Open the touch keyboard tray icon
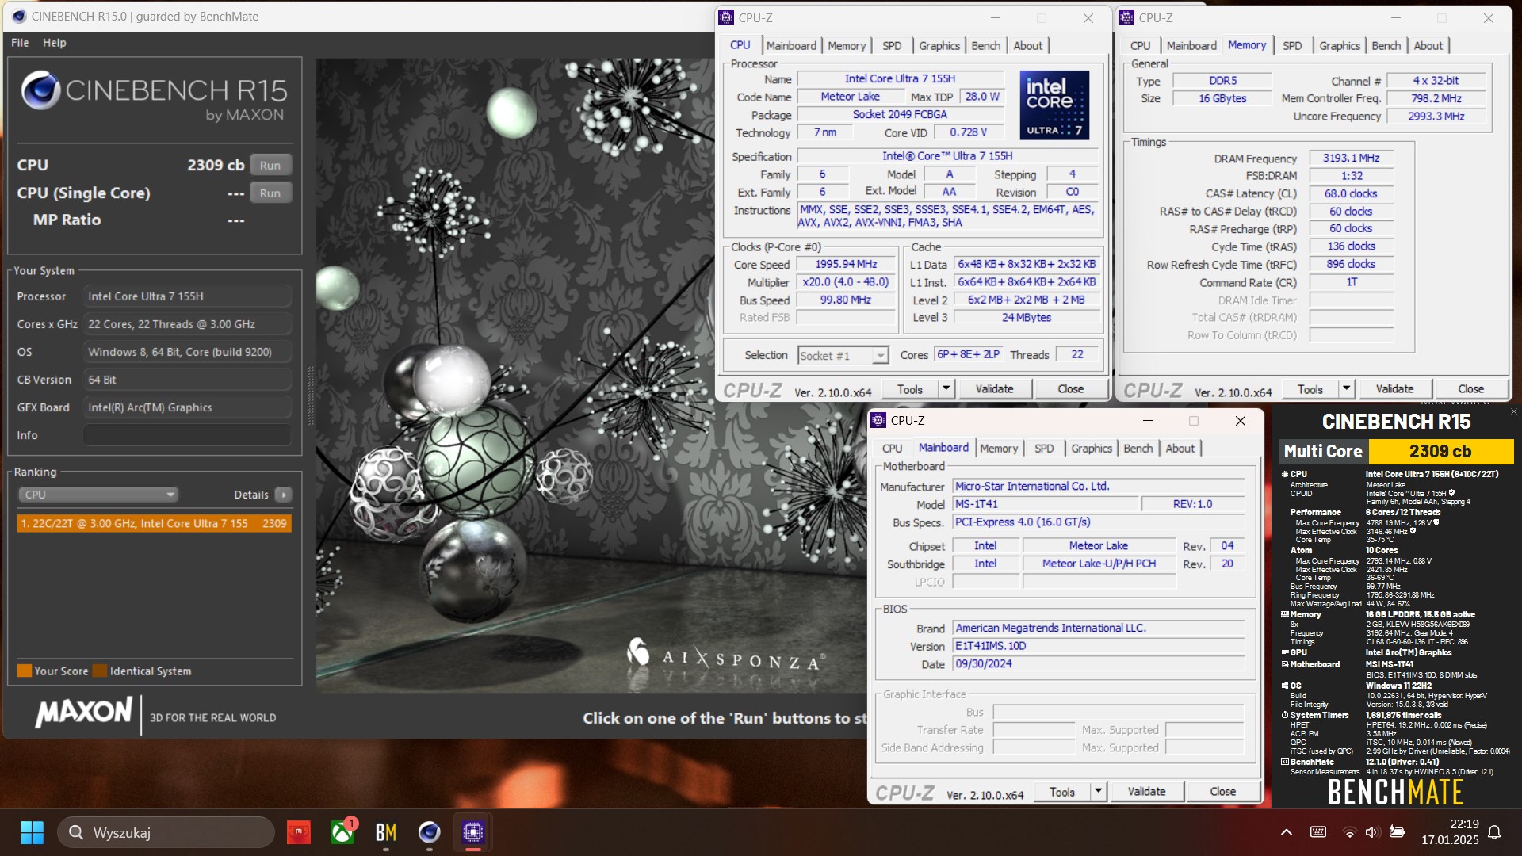The image size is (1522, 856). pos(1318,832)
